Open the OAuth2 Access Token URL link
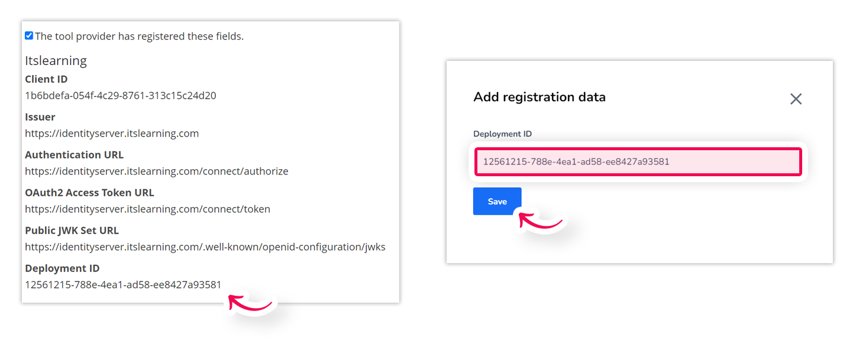This screenshot has height=343, width=856. click(147, 209)
